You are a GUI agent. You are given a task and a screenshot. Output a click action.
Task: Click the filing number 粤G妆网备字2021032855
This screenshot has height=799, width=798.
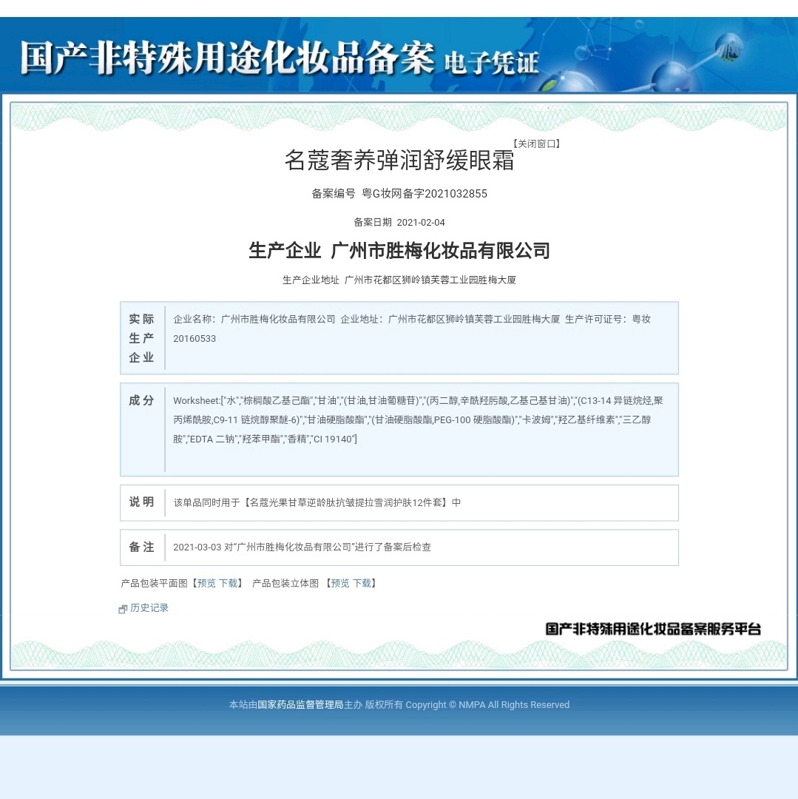[x=424, y=194]
